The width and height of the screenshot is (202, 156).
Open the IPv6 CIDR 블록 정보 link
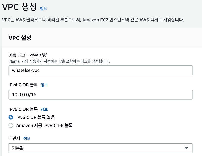[x=45, y=109]
